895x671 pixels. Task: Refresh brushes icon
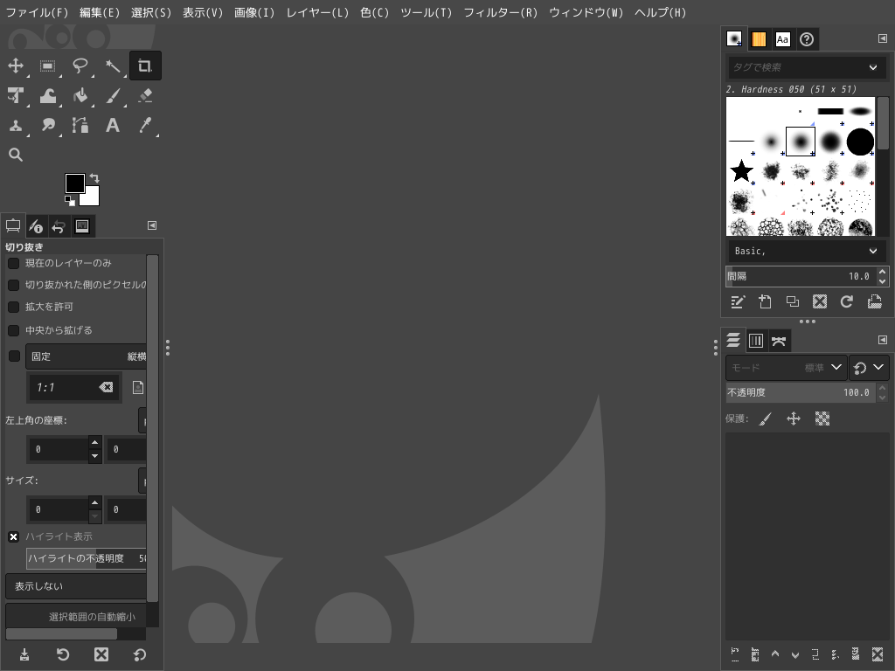tap(846, 301)
